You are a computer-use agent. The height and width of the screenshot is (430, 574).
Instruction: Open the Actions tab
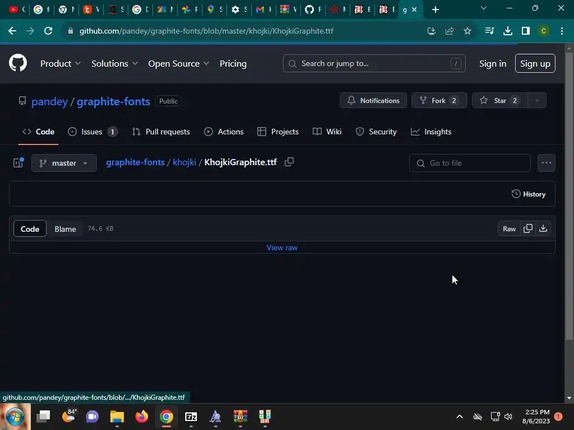(224, 132)
